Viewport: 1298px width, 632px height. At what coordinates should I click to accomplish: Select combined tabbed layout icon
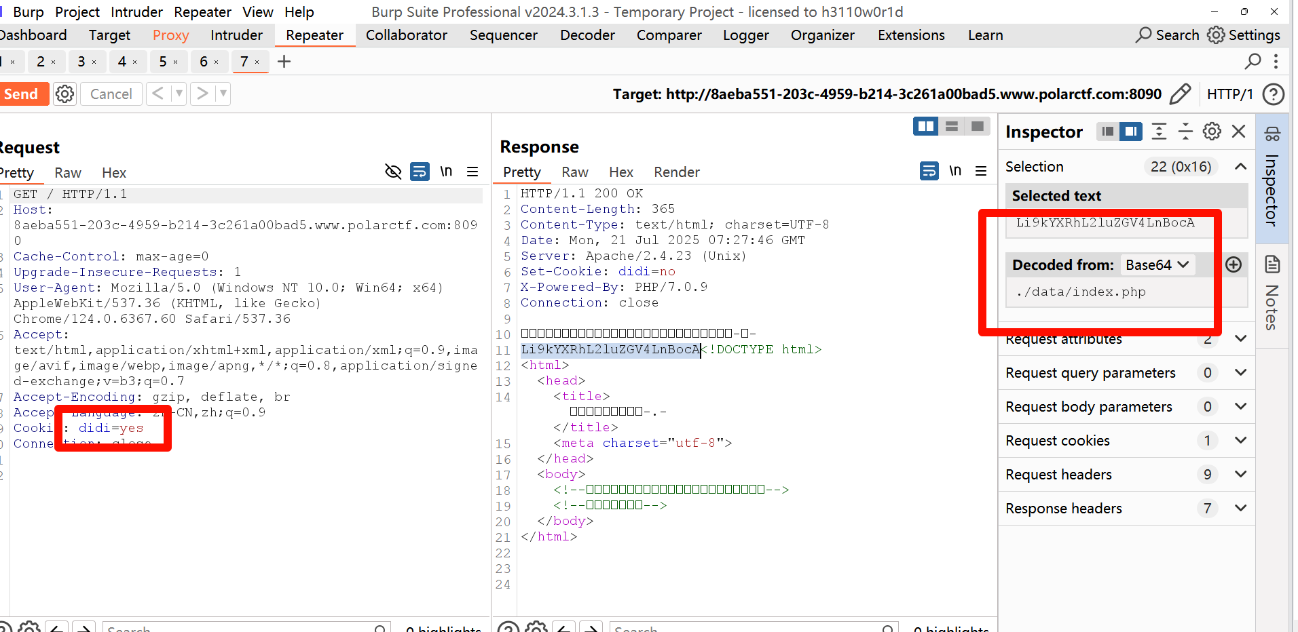[x=978, y=126]
